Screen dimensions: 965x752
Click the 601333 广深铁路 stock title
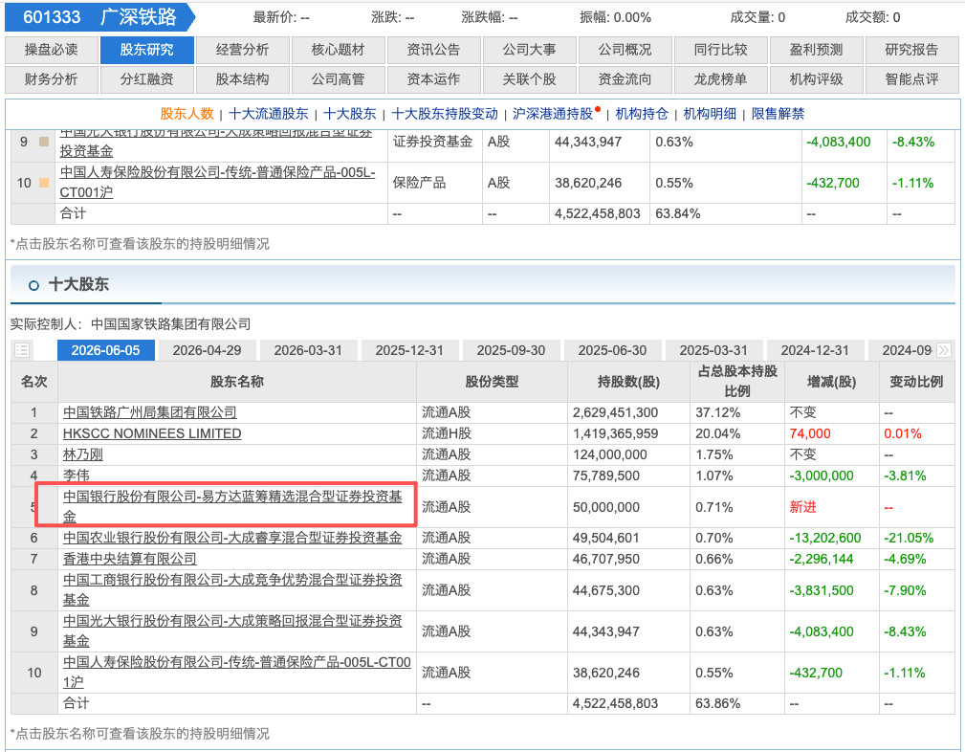[99, 17]
